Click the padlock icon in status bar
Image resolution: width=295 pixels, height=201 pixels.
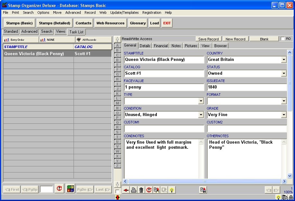[x=291, y=197]
